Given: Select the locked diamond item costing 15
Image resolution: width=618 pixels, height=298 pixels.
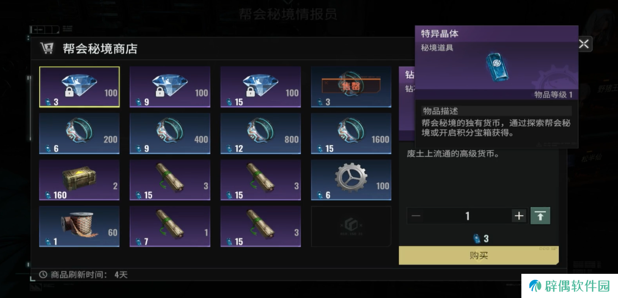Looking at the screenshot, I should [x=260, y=87].
